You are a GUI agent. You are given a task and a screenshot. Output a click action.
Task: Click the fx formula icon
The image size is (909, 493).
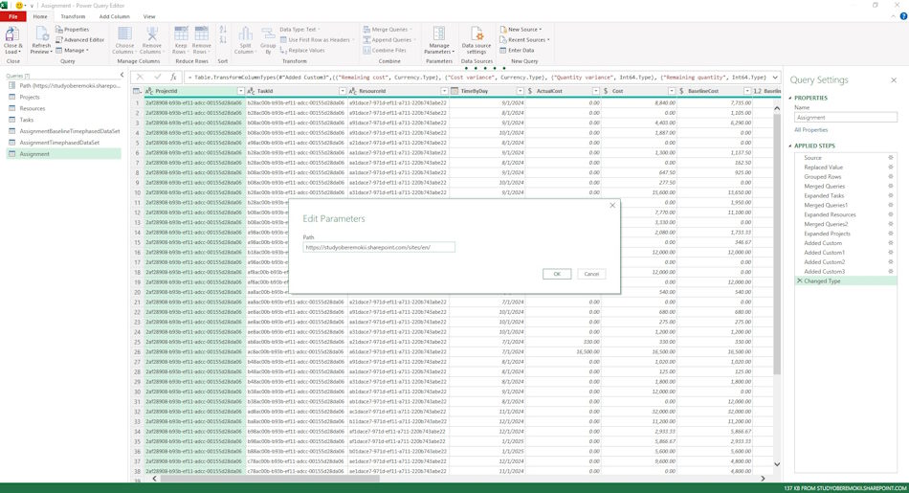tap(173, 78)
